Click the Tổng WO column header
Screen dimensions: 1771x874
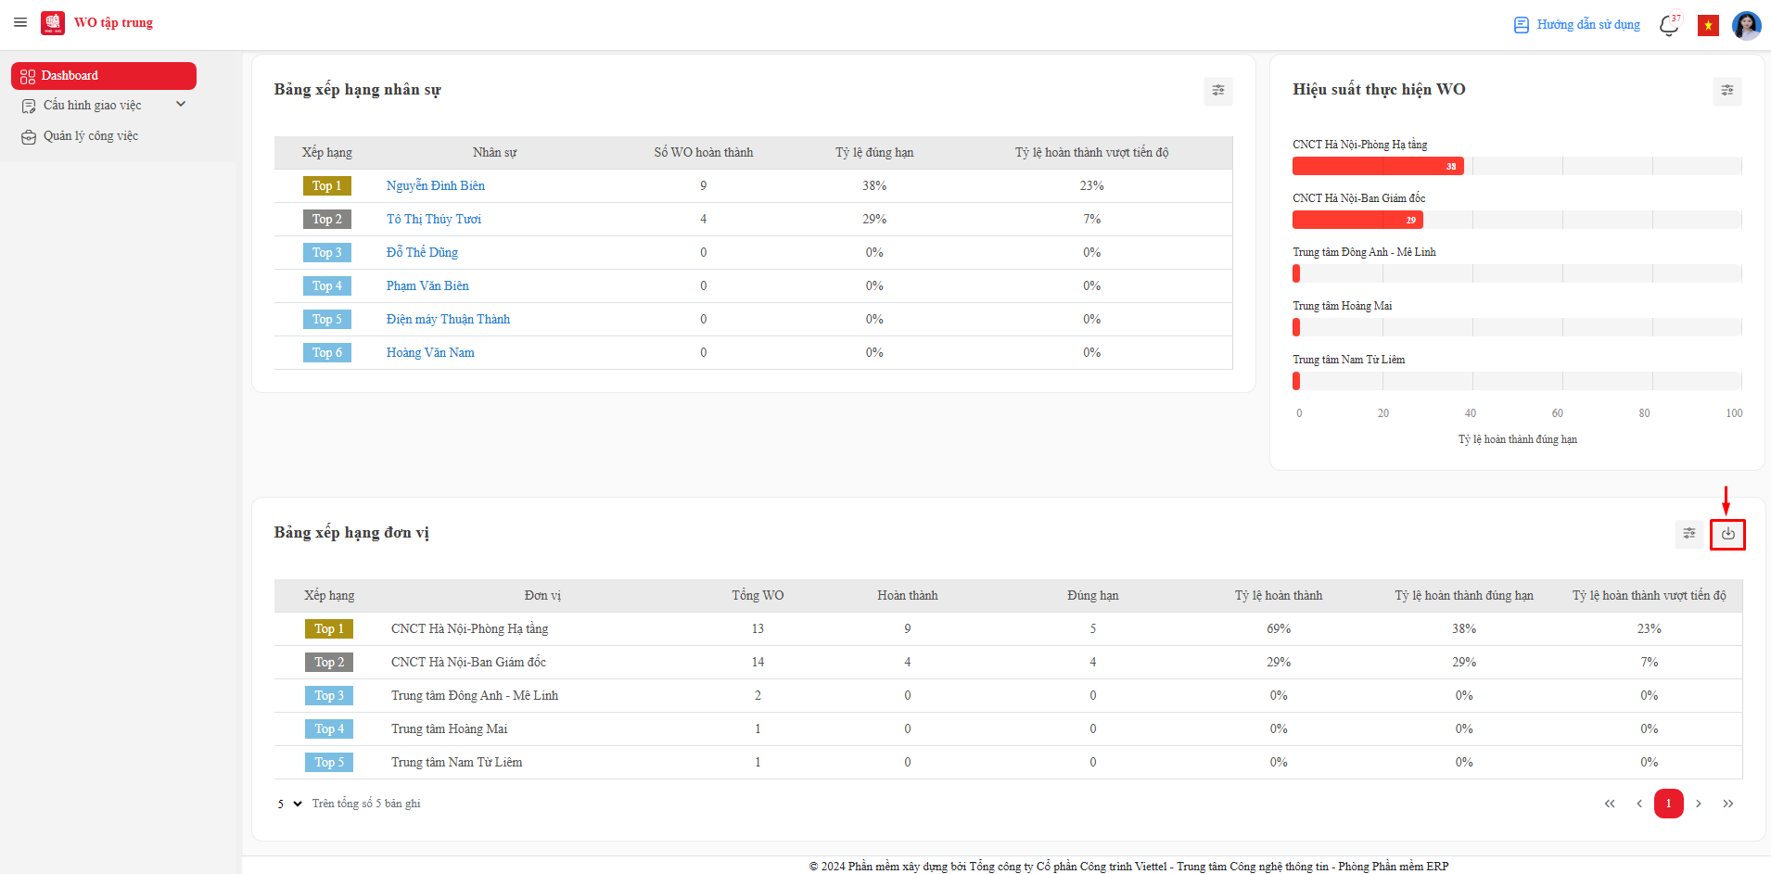[758, 596]
